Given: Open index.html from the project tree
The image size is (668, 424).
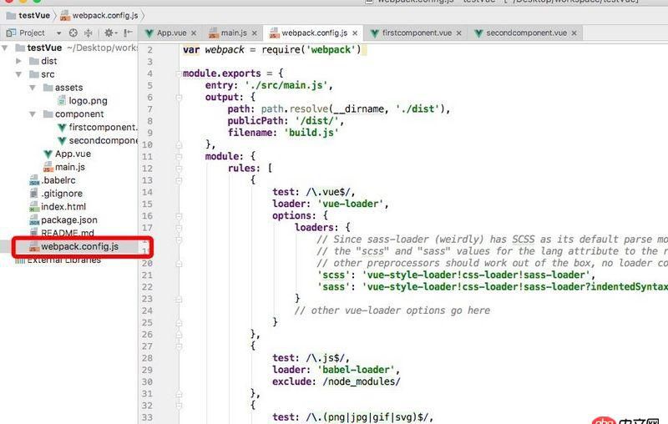Looking at the screenshot, I should click(63, 206).
